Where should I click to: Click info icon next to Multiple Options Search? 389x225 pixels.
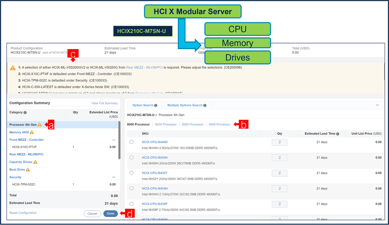pos(205,105)
